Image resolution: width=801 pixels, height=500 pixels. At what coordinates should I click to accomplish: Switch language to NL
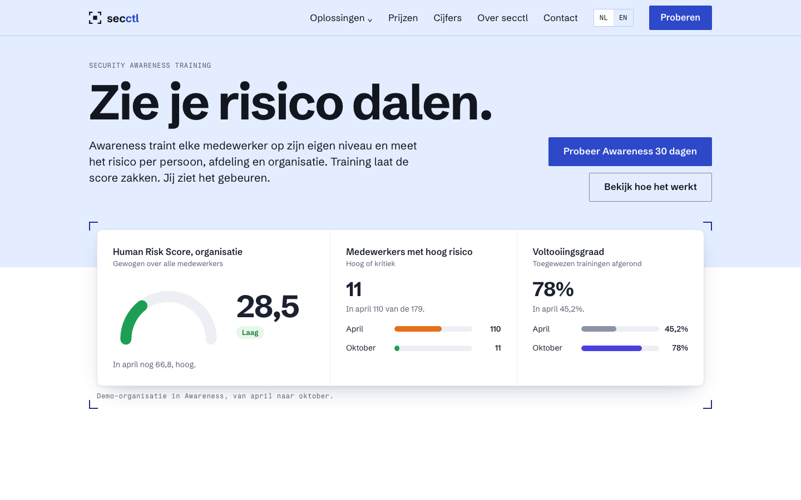[x=604, y=18]
